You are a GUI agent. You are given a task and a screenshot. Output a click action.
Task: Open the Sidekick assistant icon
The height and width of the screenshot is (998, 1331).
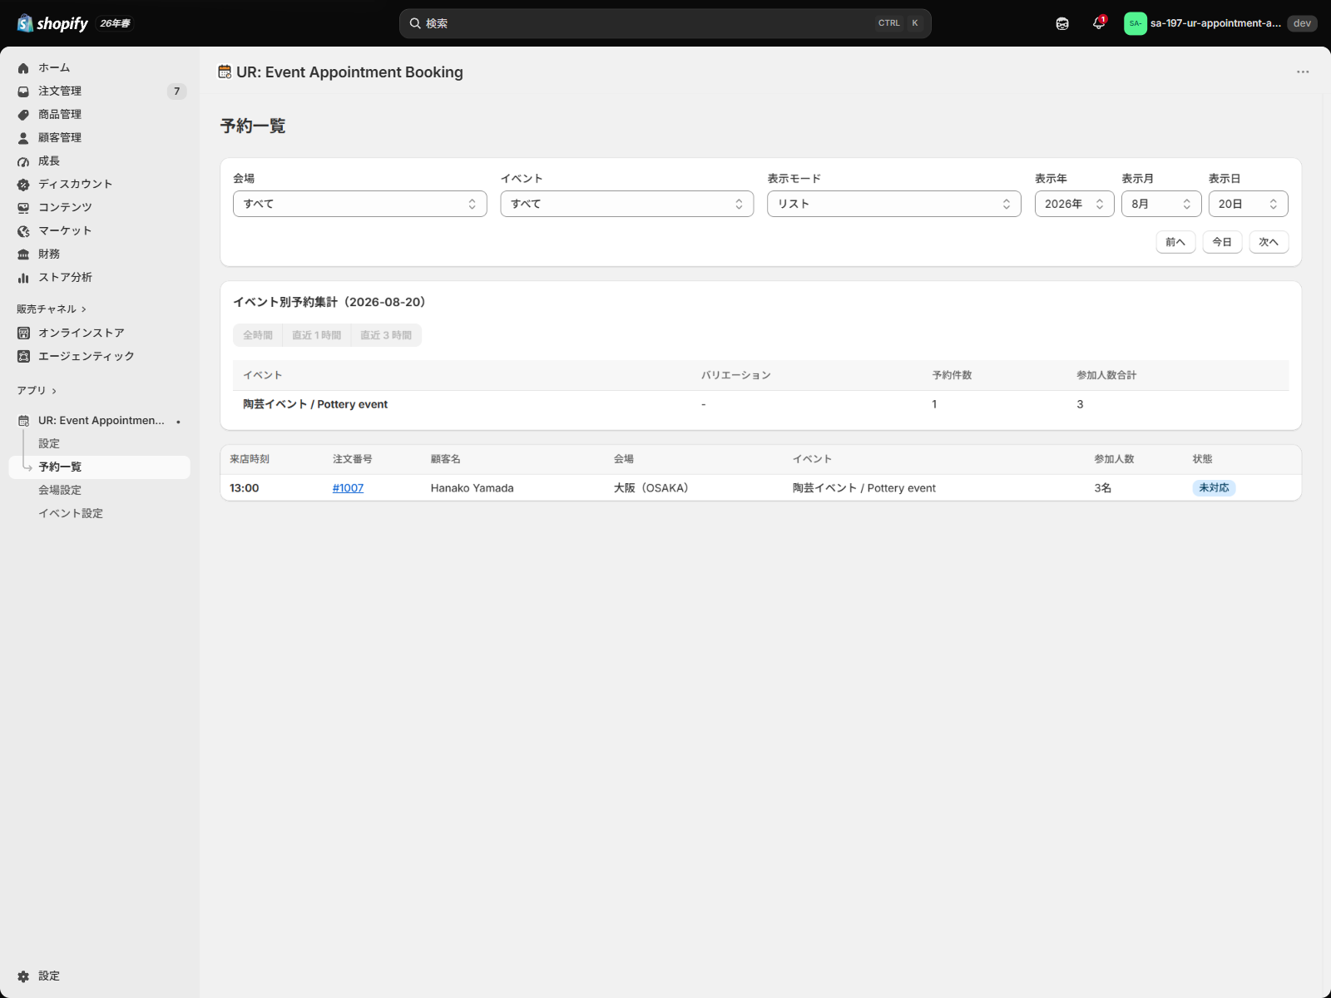click(x=1062, y=23)
